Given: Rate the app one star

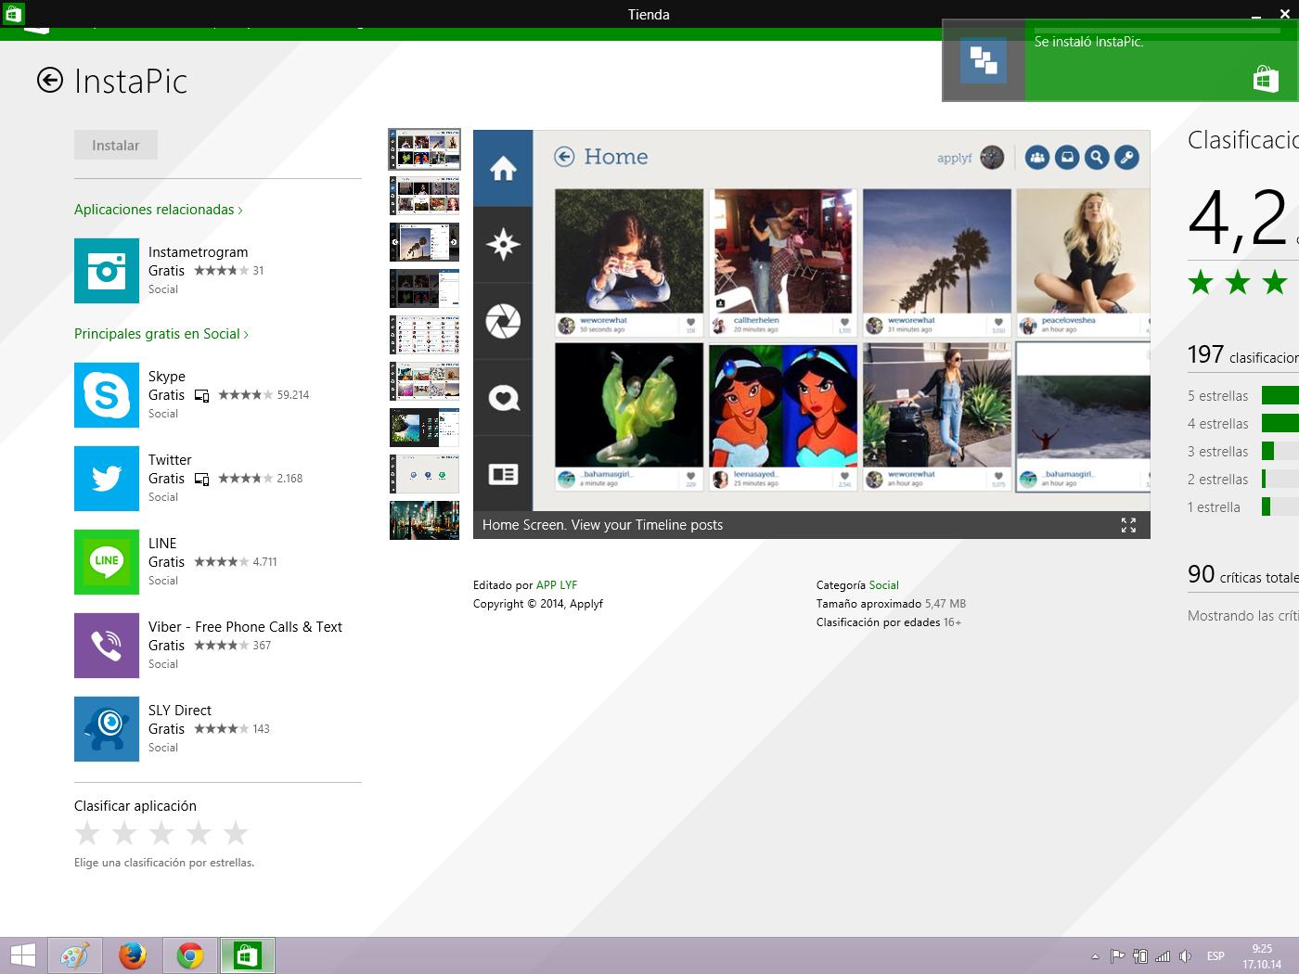Looking at the screenshot, I should (87, 833).
